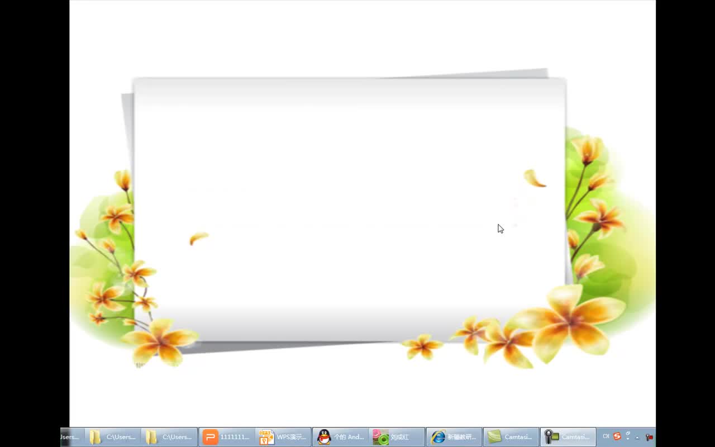Open the C:\Users folder button next to the 1111111 button
This screenshot has height=447, width=715.
(170, 437)
